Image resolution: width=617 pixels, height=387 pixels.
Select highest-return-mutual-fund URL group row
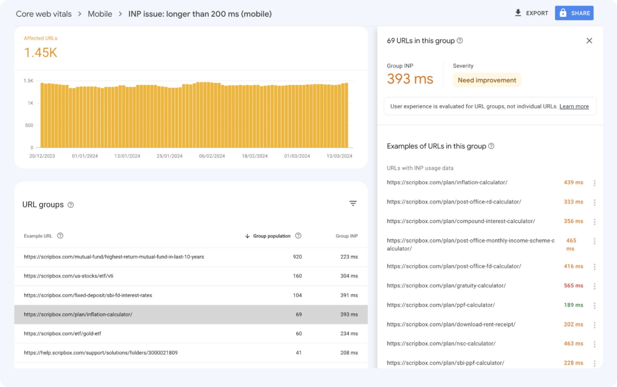(191, 257)
